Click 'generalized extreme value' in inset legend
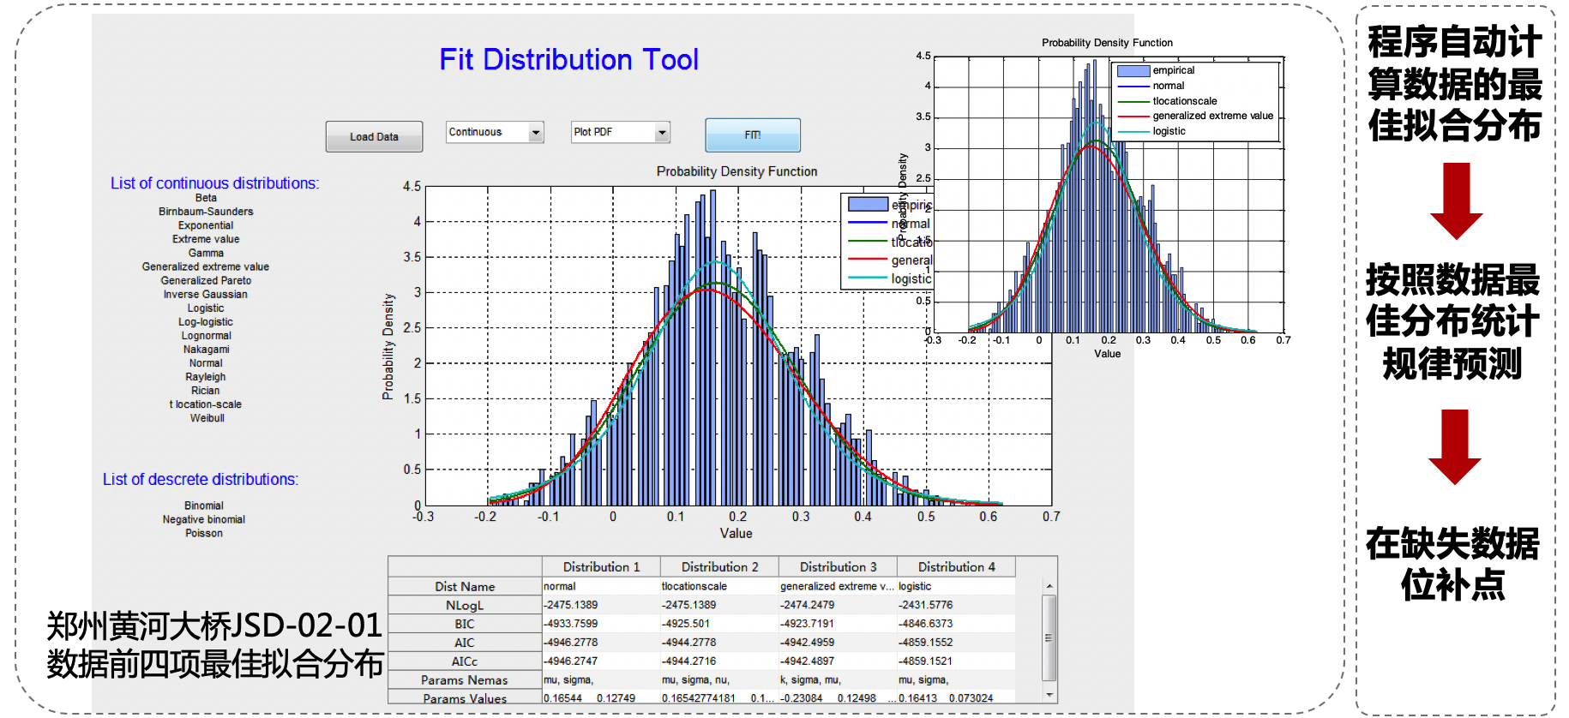This screenshot has width=1569, height=718. point(1212,116)
